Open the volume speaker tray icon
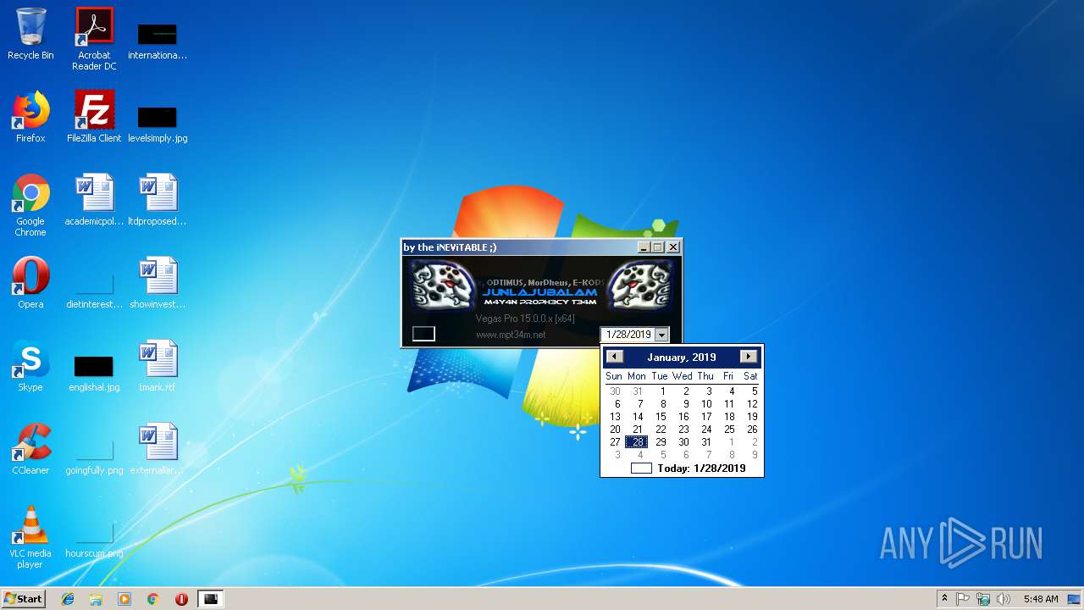Screen dimensions: 1084x610 [x=1004, y=599]
